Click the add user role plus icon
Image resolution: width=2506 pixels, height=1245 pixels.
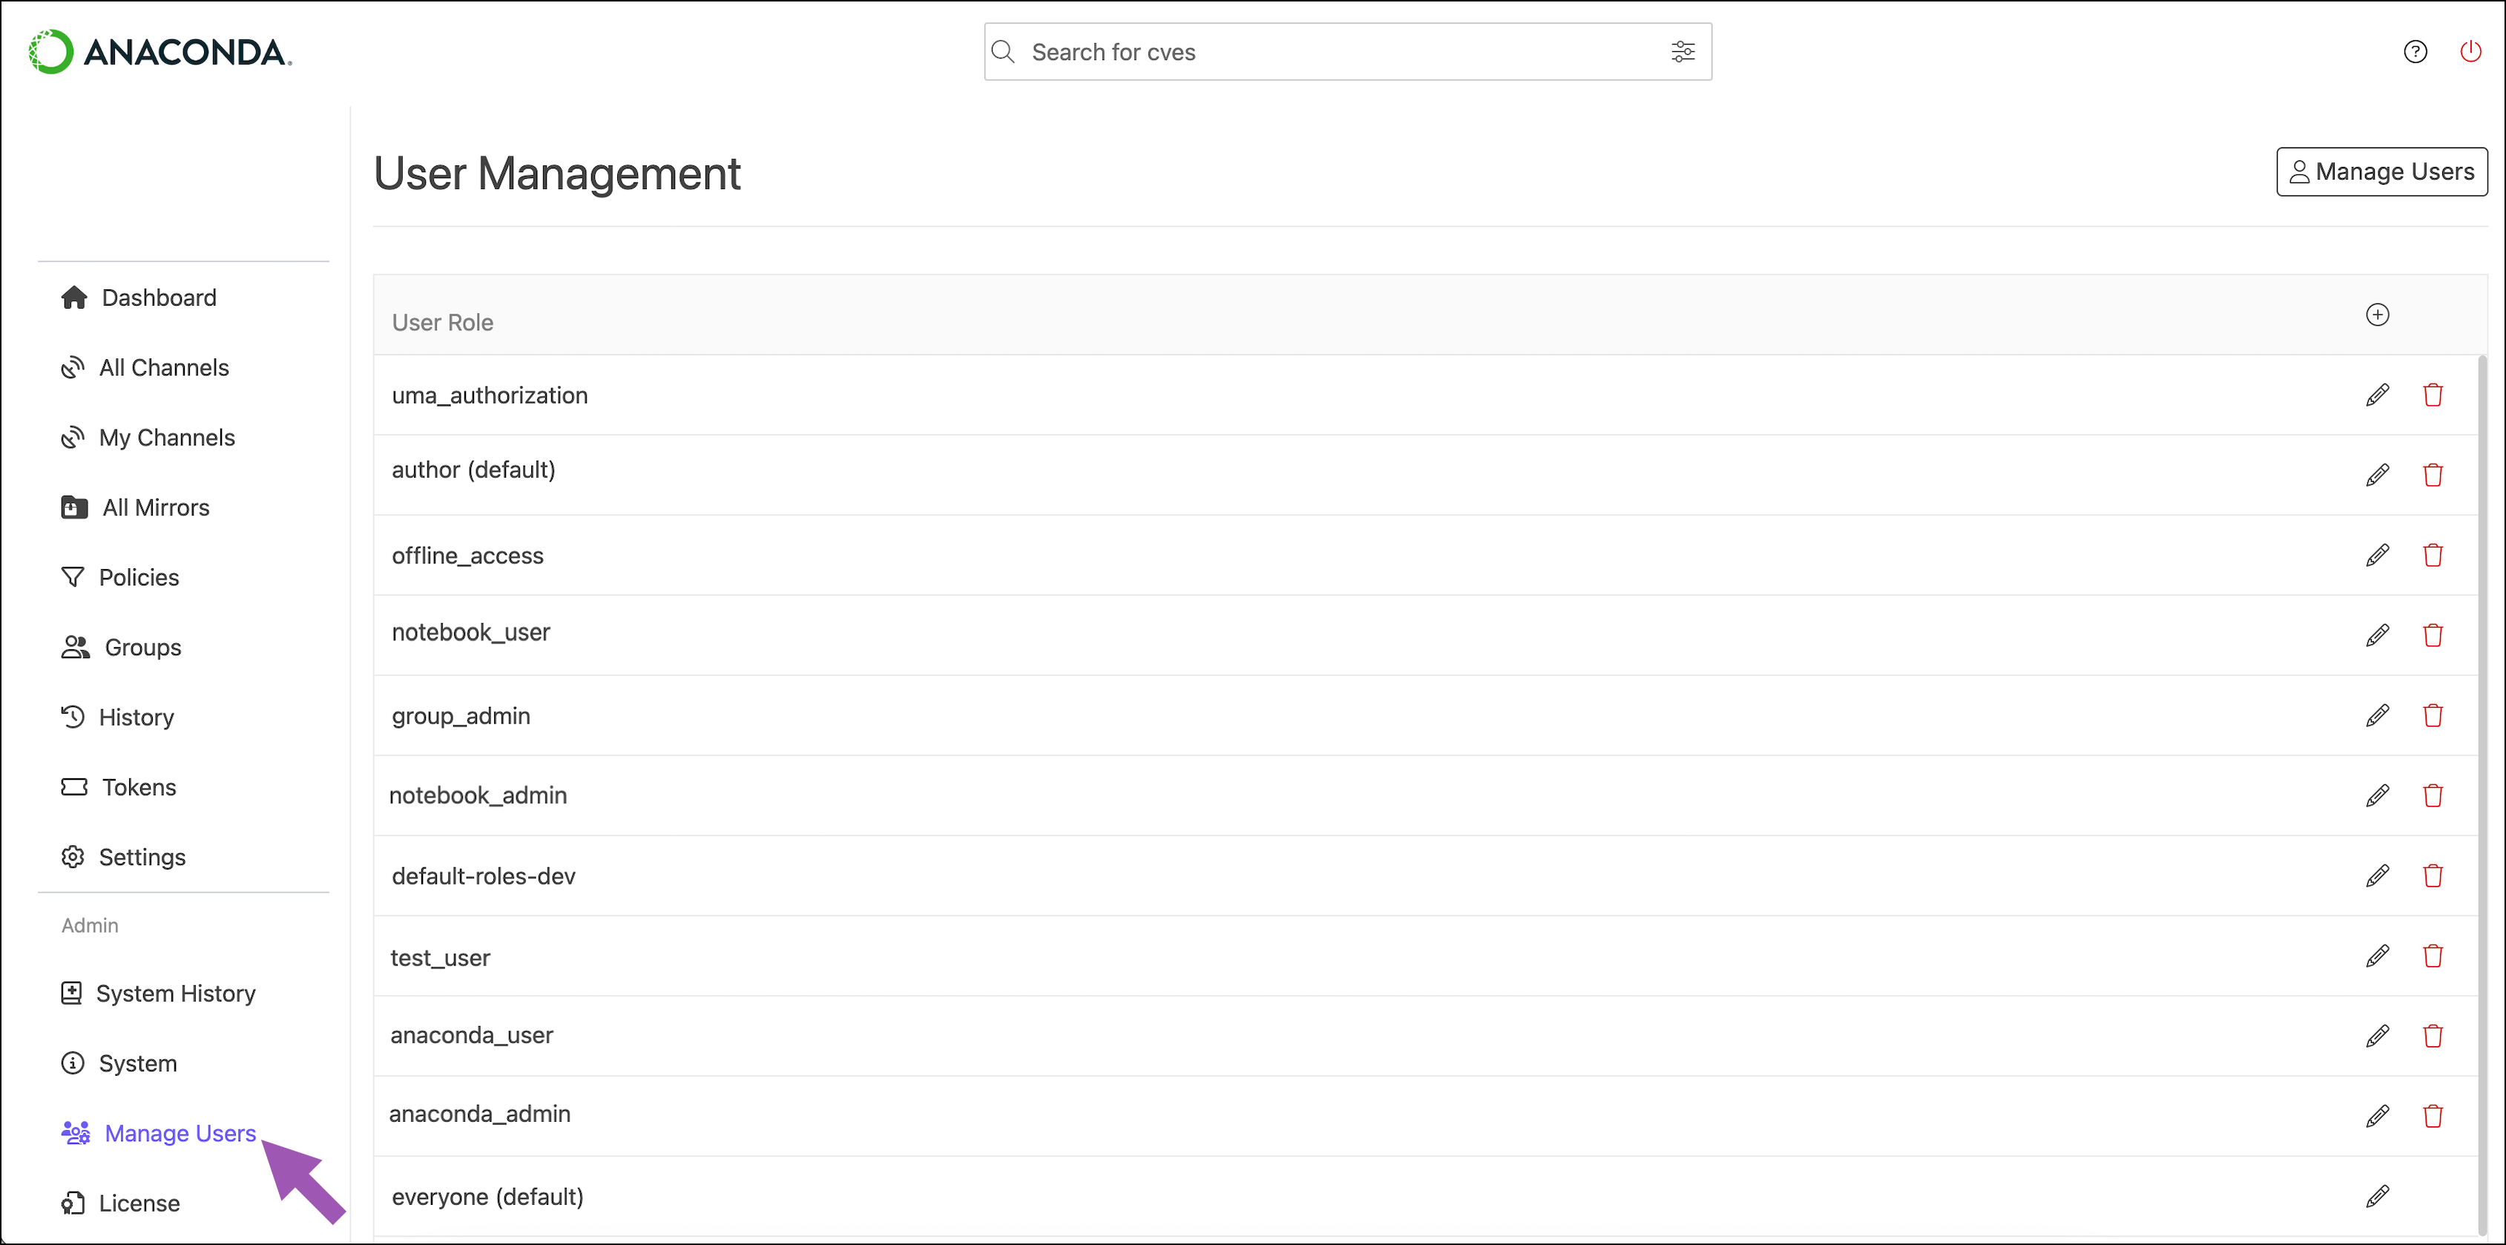[2377, 314]
